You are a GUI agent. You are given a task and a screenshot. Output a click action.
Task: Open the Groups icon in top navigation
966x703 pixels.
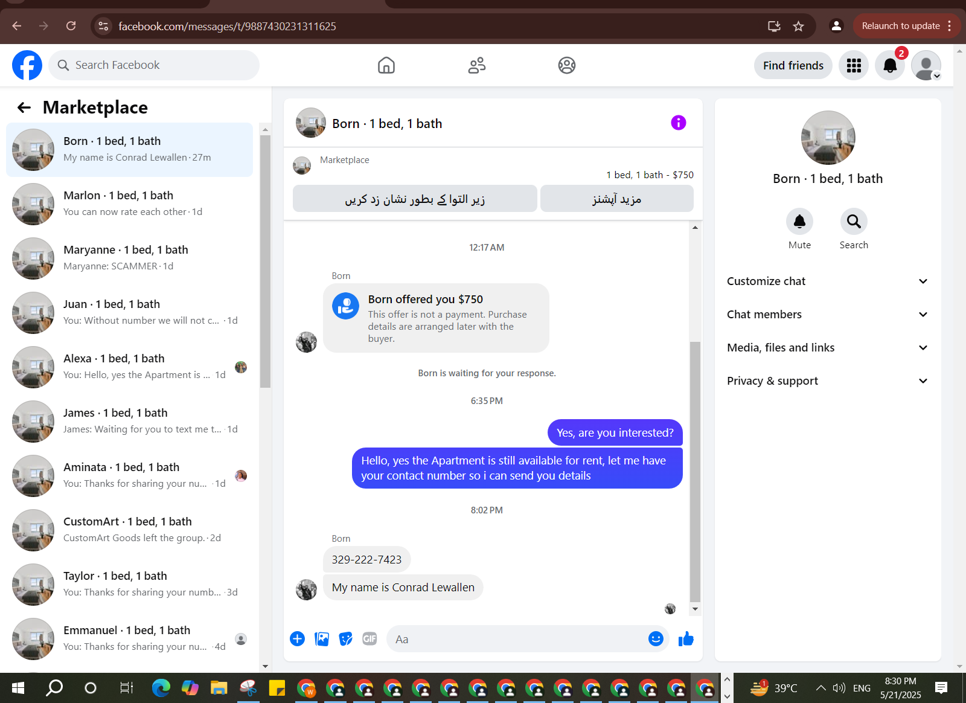click(567, 65)
